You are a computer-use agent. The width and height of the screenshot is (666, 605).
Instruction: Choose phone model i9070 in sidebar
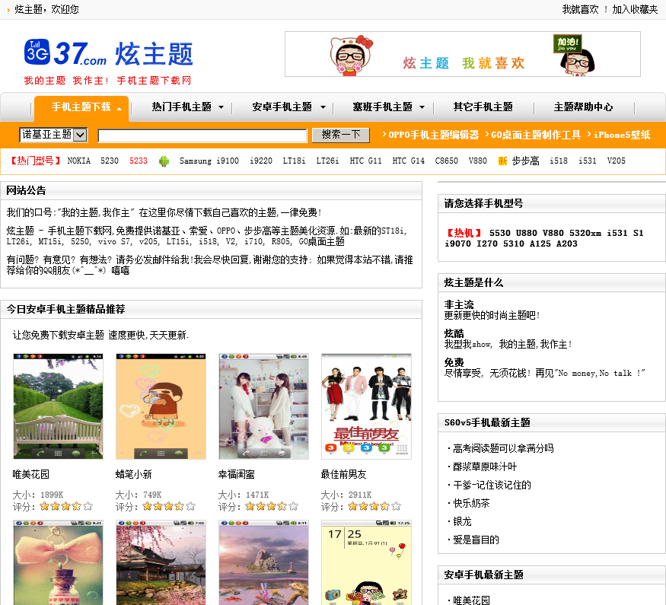[458, 244]
